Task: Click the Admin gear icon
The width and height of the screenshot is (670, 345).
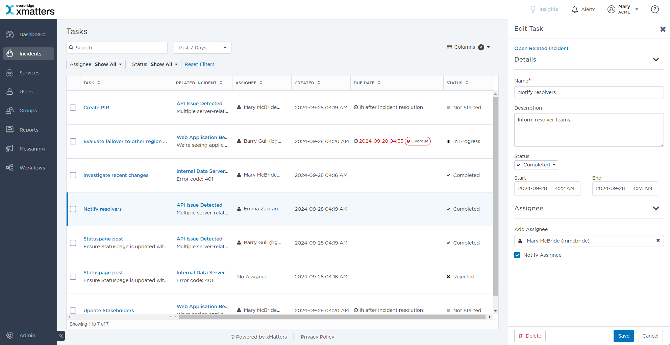Action: (10, 335)
